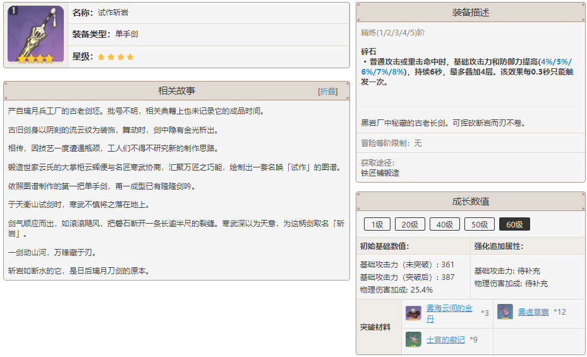Select the 40级 level tab
587x357 pixels.
coord(444,224)
